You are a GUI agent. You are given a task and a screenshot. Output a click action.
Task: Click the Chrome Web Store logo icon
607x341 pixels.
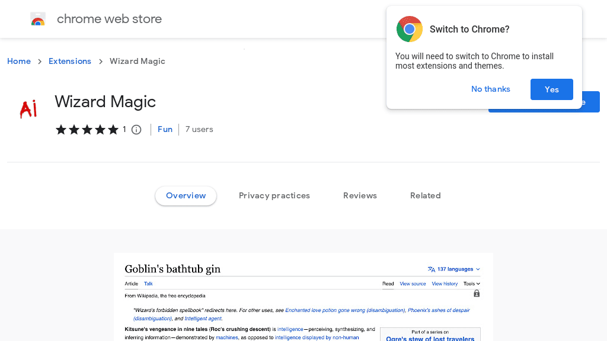click(38, 18)
